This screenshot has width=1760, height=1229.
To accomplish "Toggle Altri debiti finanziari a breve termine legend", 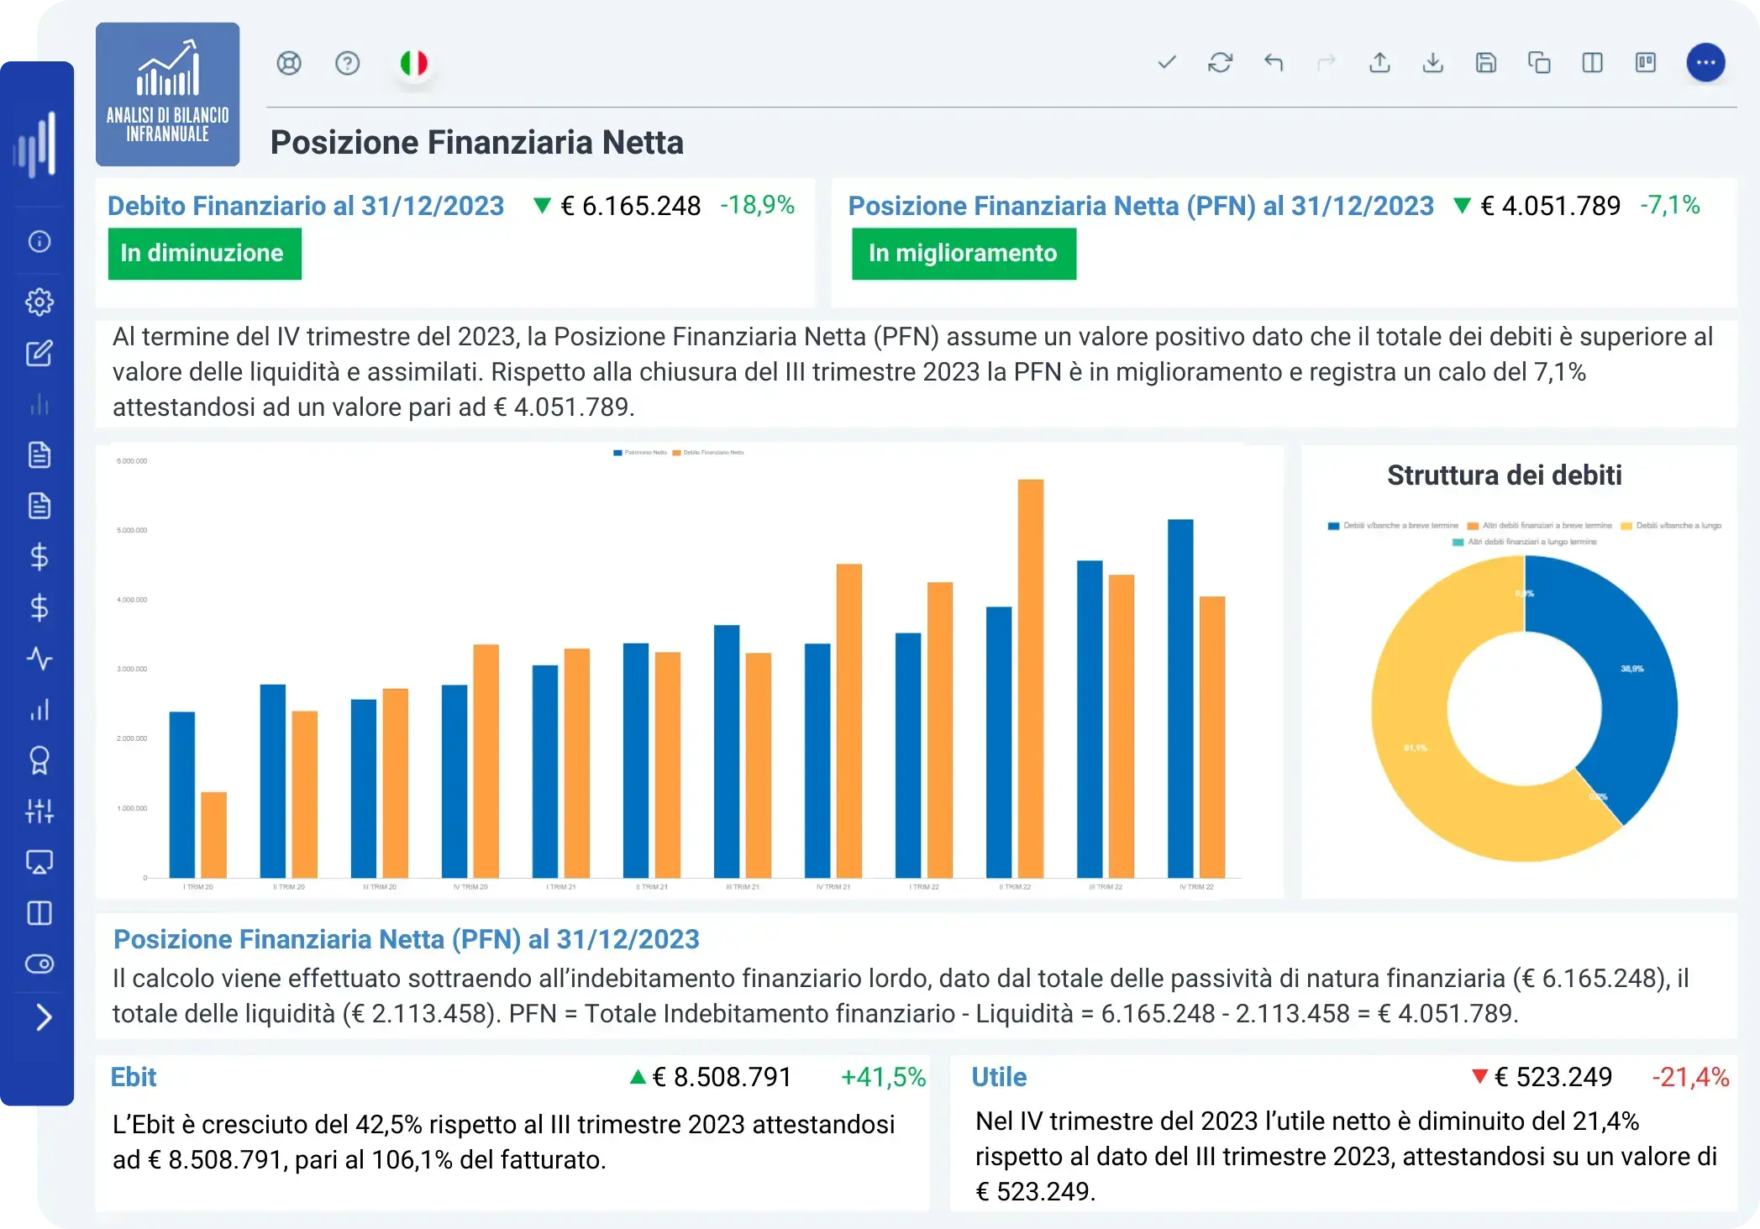I will pos(1539,526).
